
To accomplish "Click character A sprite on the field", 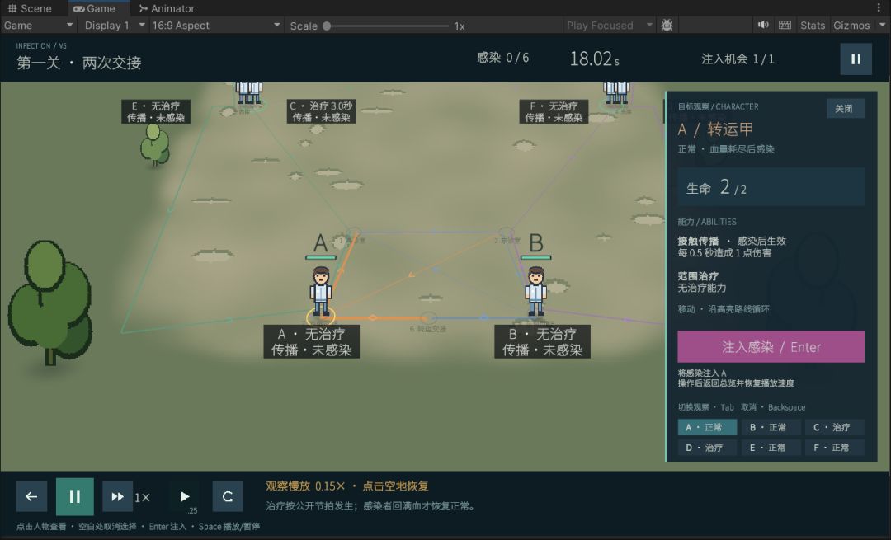I will click(320, 291).
